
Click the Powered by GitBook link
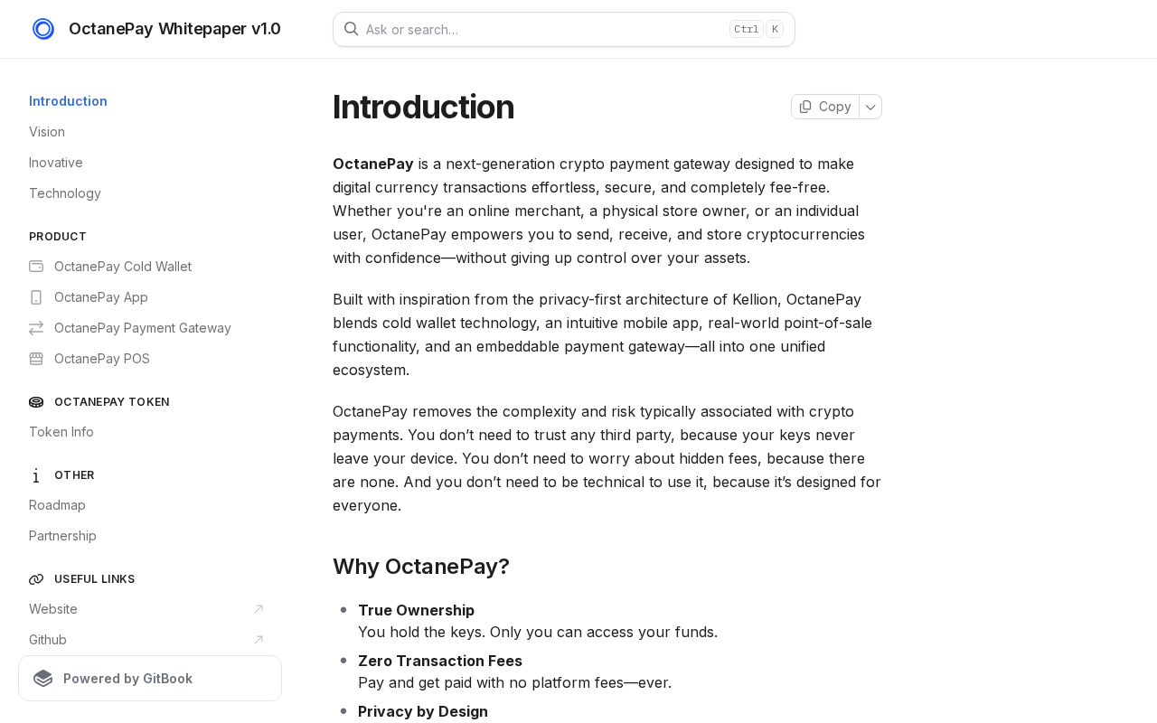click(x=150, y=679)
